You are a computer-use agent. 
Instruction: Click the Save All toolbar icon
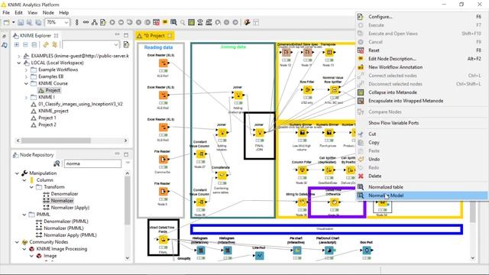point(38,22)
